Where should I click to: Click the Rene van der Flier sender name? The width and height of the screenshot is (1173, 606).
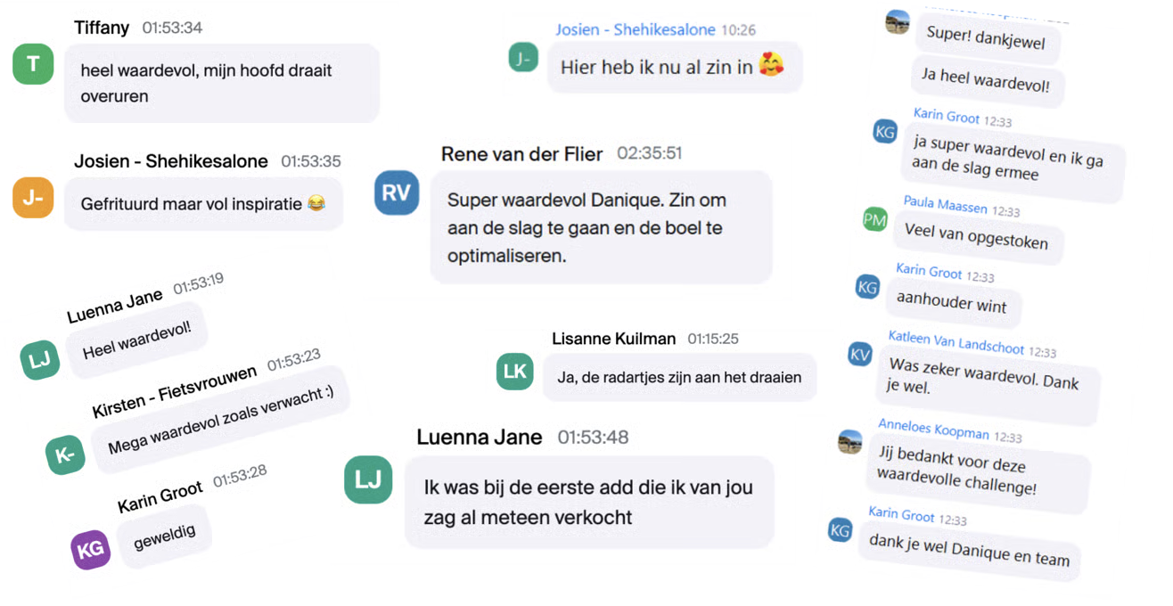point(521,153)
